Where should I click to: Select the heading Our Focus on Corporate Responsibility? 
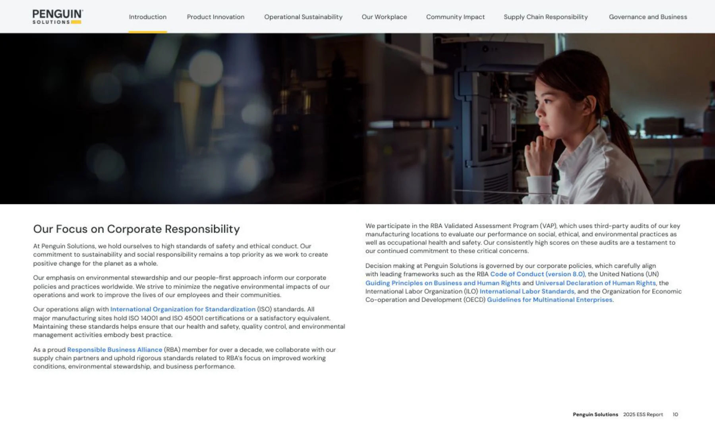click(136, 229)
